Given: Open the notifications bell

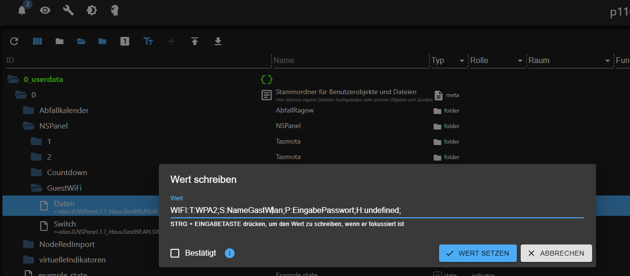Looking at the screenshot, I should [x=22, y=10].
